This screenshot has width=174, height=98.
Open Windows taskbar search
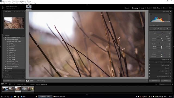click(5, 97)
